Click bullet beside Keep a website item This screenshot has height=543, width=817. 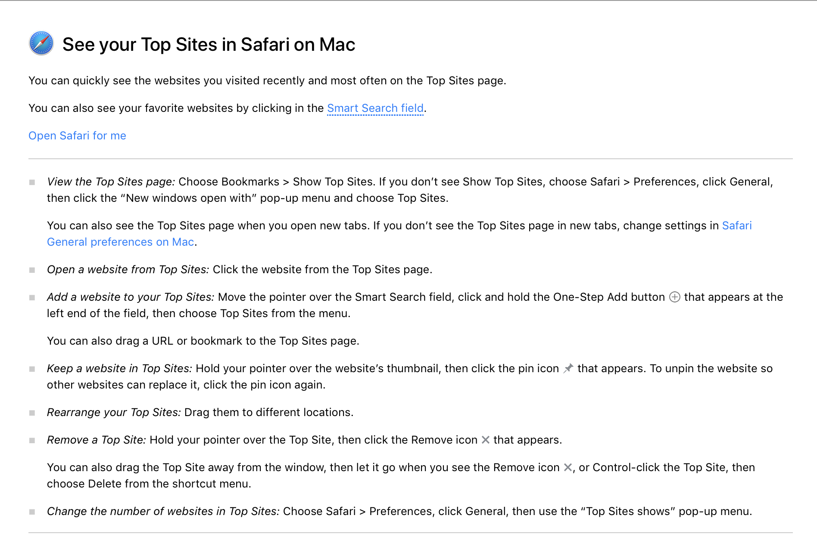(x=32, y=369)
